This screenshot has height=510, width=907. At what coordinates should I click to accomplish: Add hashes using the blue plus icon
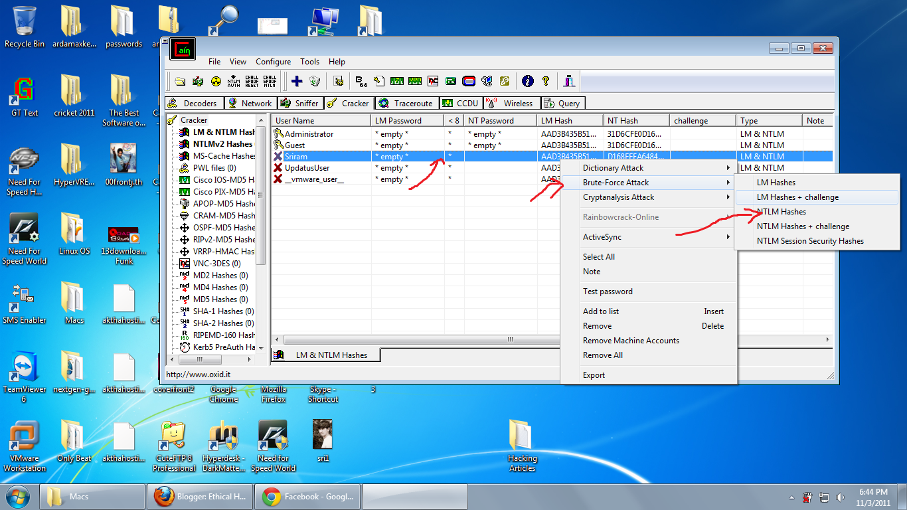coord(296,80)
